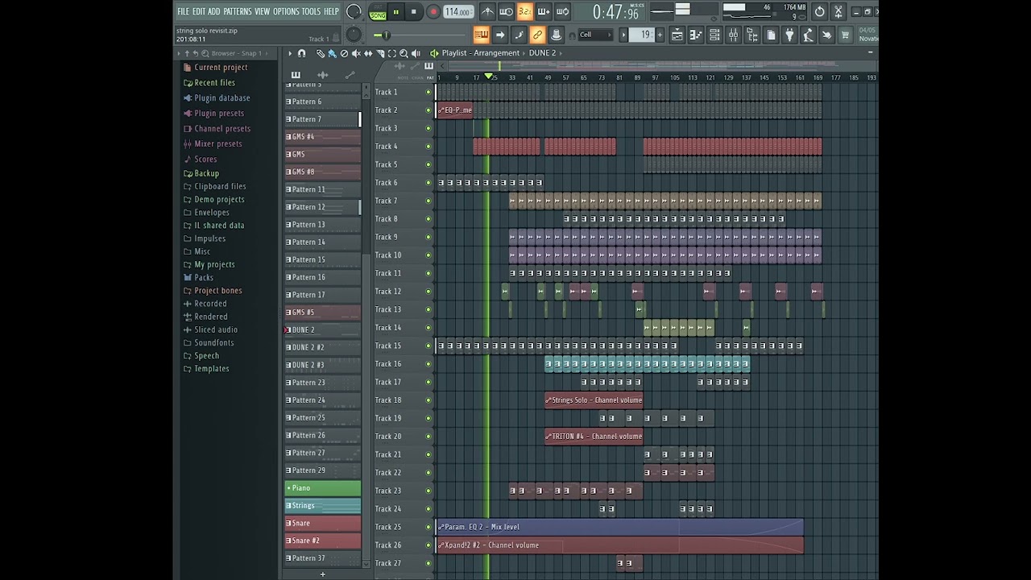Select the Paint brush tool in playlist toolbar
The height and width of the screenshot is (580, 1031).
click(332, 53)
